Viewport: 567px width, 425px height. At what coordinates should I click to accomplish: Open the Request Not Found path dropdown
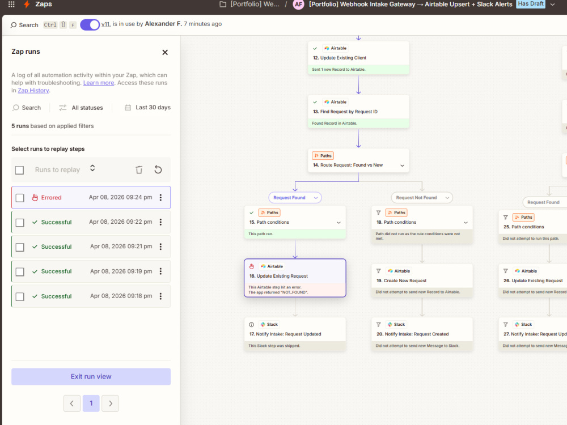[x=422, y=198]
